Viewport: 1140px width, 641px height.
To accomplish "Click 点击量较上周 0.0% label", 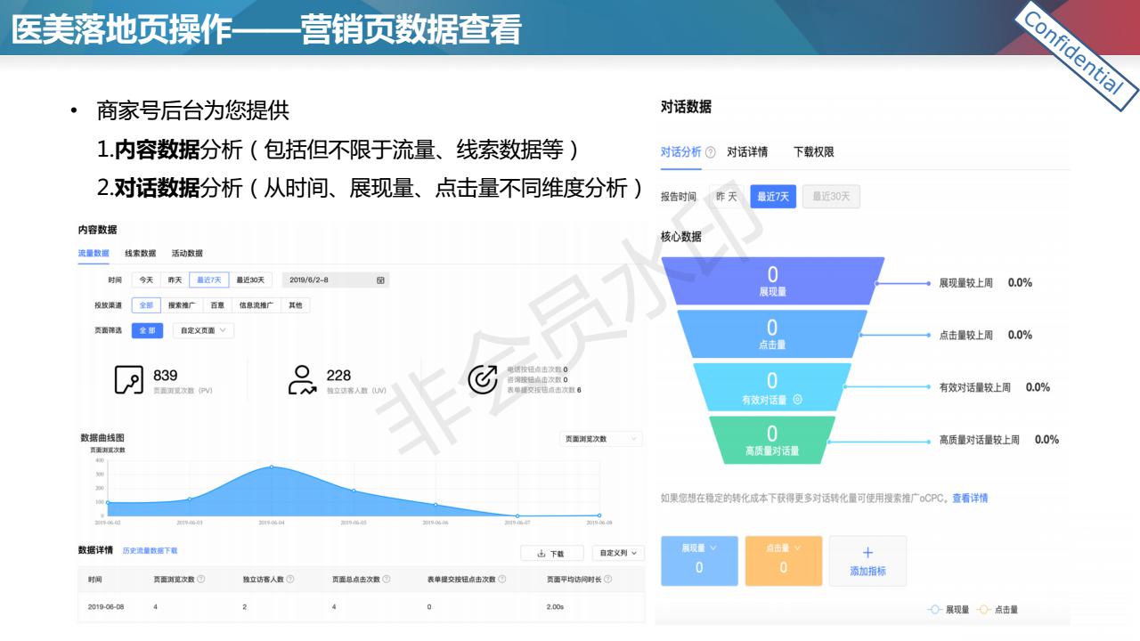I will coord(985,335).
